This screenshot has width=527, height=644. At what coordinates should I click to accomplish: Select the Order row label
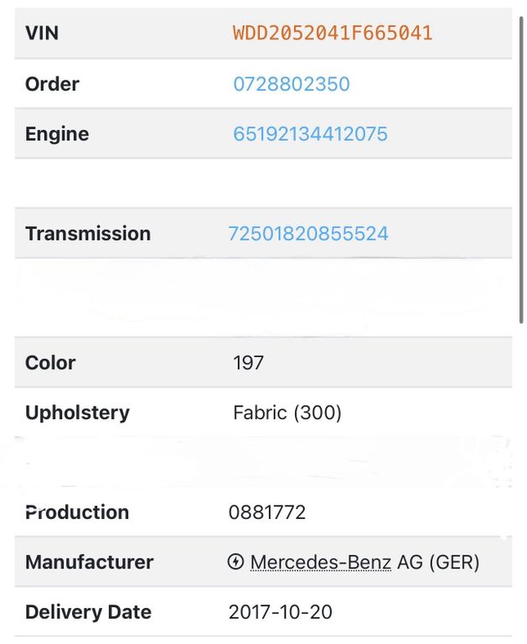(x=52, y=84)
